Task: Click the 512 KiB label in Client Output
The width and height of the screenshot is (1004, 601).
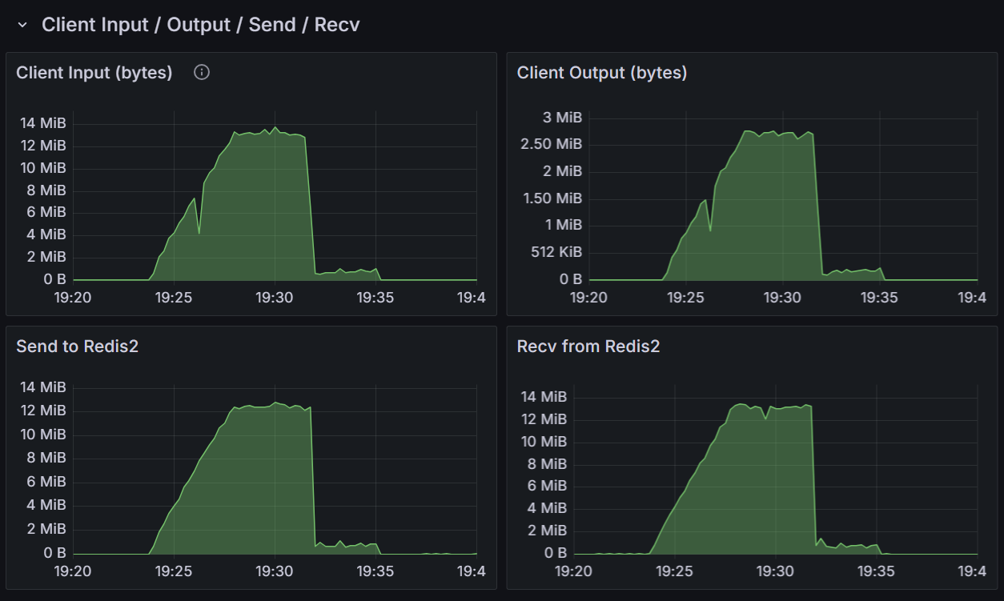Action: tap(553, 252)
